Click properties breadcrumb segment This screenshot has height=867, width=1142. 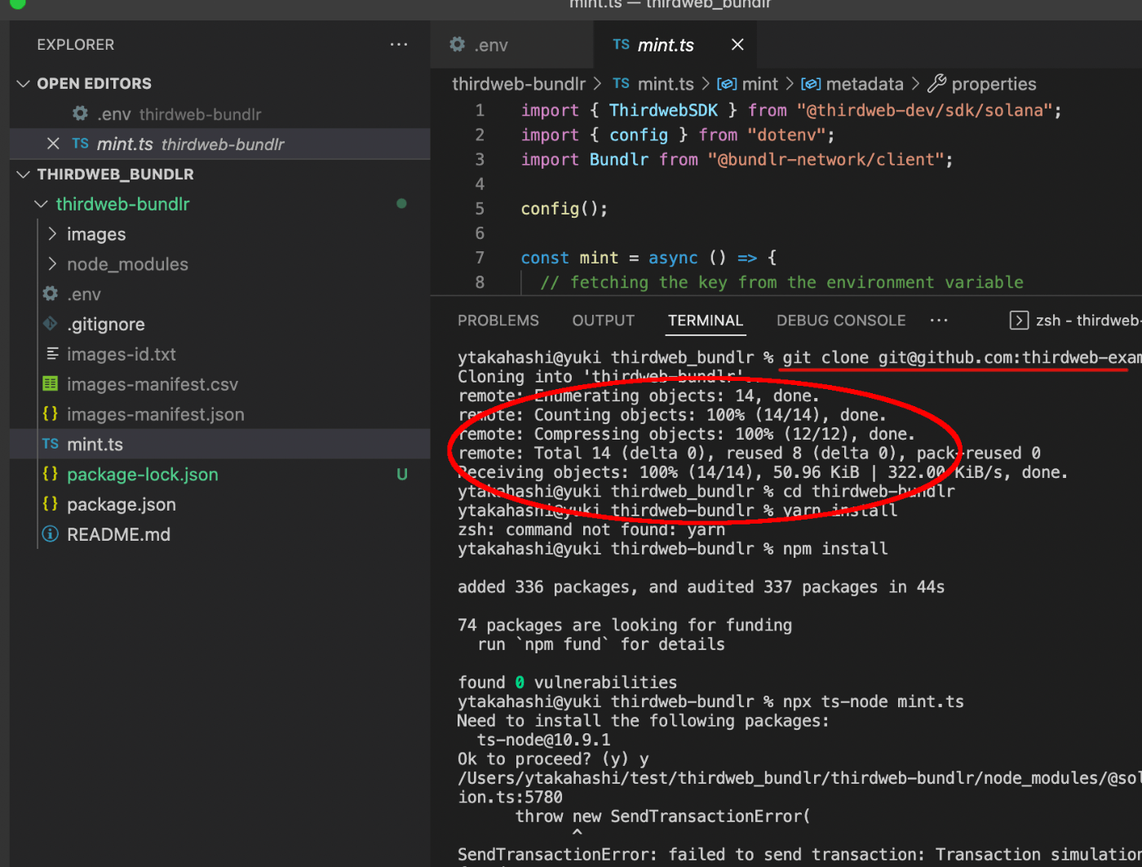[994, 84]
